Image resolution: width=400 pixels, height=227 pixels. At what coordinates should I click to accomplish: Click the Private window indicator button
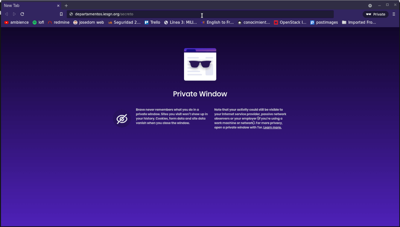[376, 14]
